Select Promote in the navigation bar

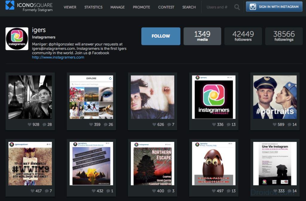pyautogui.click(x=141, y=7)
